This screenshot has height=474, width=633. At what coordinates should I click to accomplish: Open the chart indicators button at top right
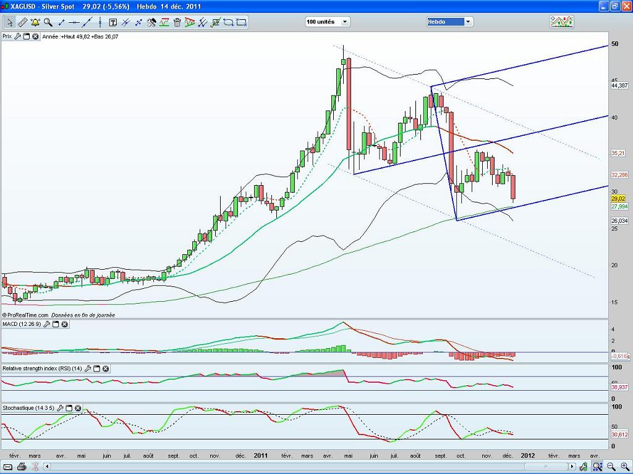pos(561,22)
